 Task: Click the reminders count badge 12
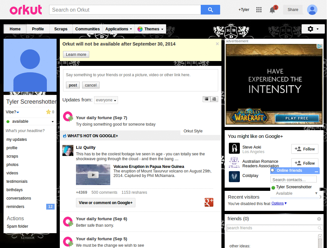click(x=50, y=207)
